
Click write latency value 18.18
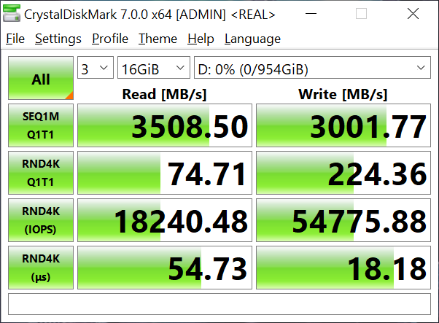pyautogui.click(x=343, y=268)
